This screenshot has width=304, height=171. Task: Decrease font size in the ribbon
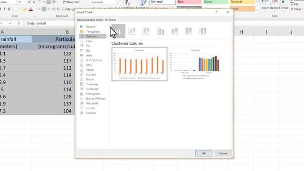tap(34, 2)
